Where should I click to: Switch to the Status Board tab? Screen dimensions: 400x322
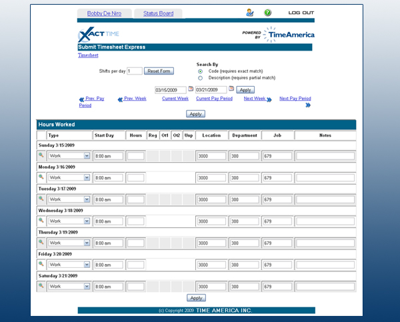[x=158, y=13]
